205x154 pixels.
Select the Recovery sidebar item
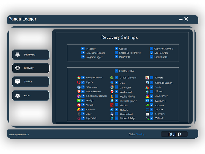coord(31,68)
